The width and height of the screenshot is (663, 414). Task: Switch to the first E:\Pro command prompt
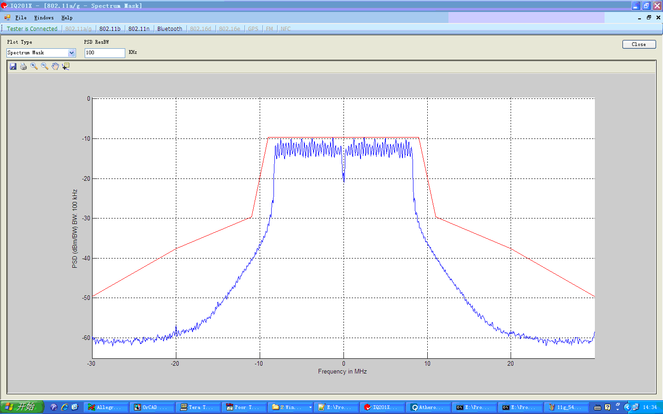coord(474,407)
